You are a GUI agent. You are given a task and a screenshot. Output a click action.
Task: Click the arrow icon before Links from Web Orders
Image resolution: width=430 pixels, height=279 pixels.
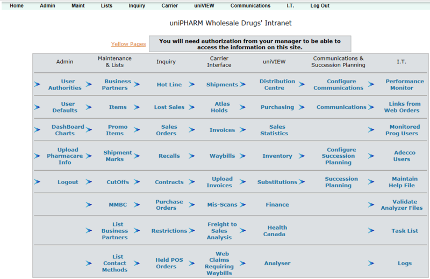coord(371,107)
